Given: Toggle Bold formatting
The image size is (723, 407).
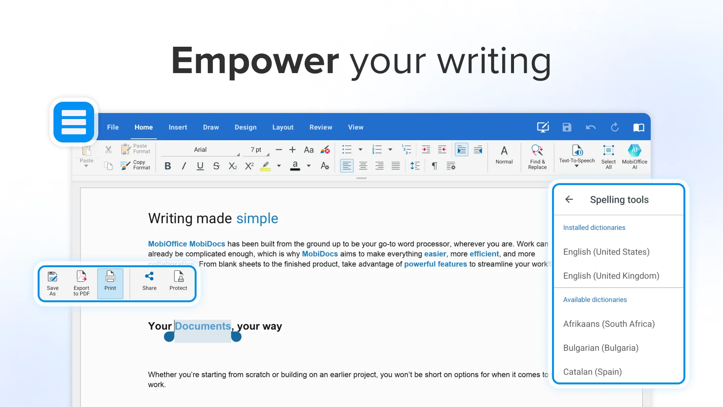Looking at the screenshot, I should point(168,166).
